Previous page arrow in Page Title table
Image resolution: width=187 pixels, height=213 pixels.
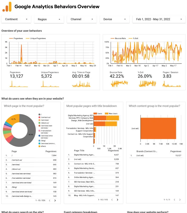[x=111, y=200]
